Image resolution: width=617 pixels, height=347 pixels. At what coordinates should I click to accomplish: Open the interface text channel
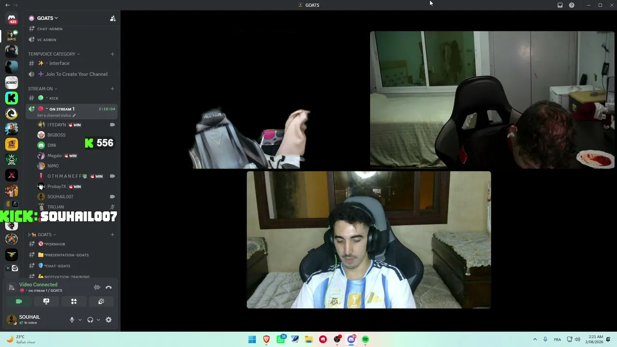pos(71,63)
